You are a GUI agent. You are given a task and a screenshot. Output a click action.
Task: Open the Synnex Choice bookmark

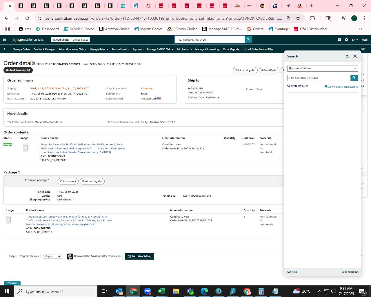tap(79, 29)
